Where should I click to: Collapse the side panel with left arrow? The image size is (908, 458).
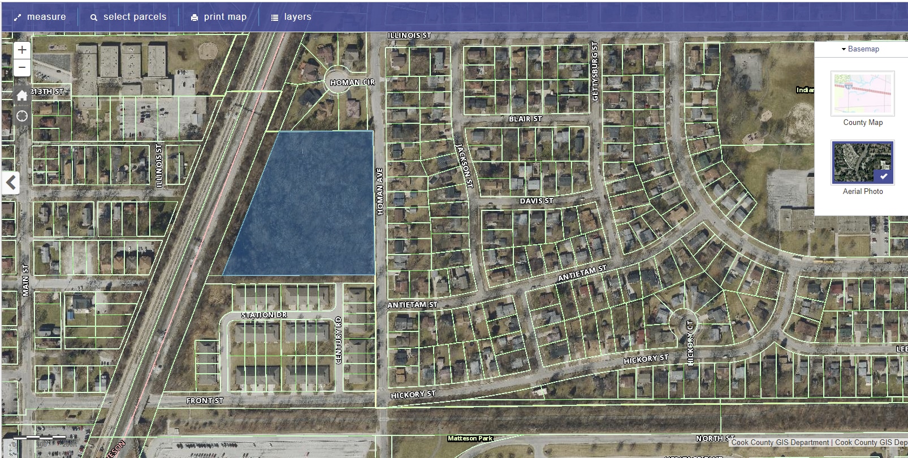point(11,183)
